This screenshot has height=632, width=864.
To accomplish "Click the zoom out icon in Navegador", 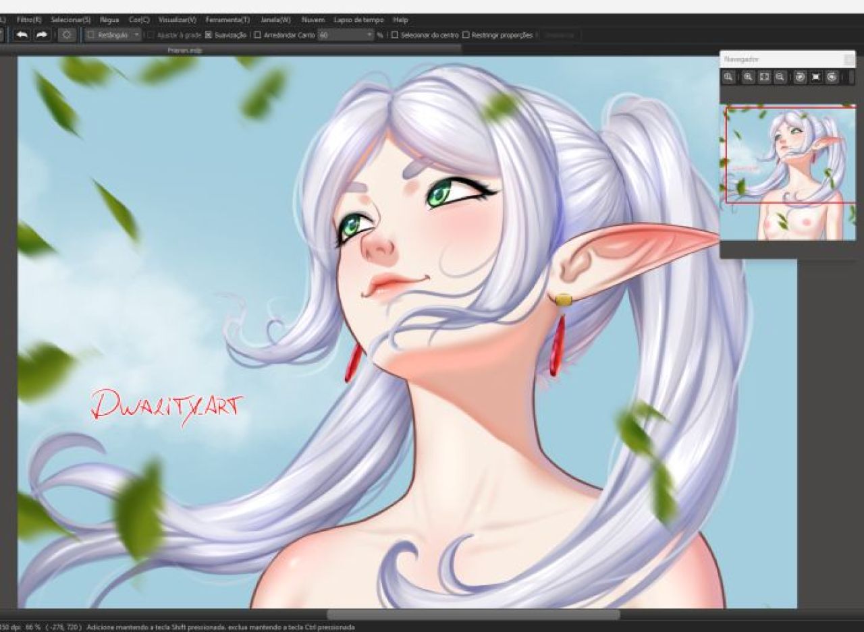I will (780, 78).
